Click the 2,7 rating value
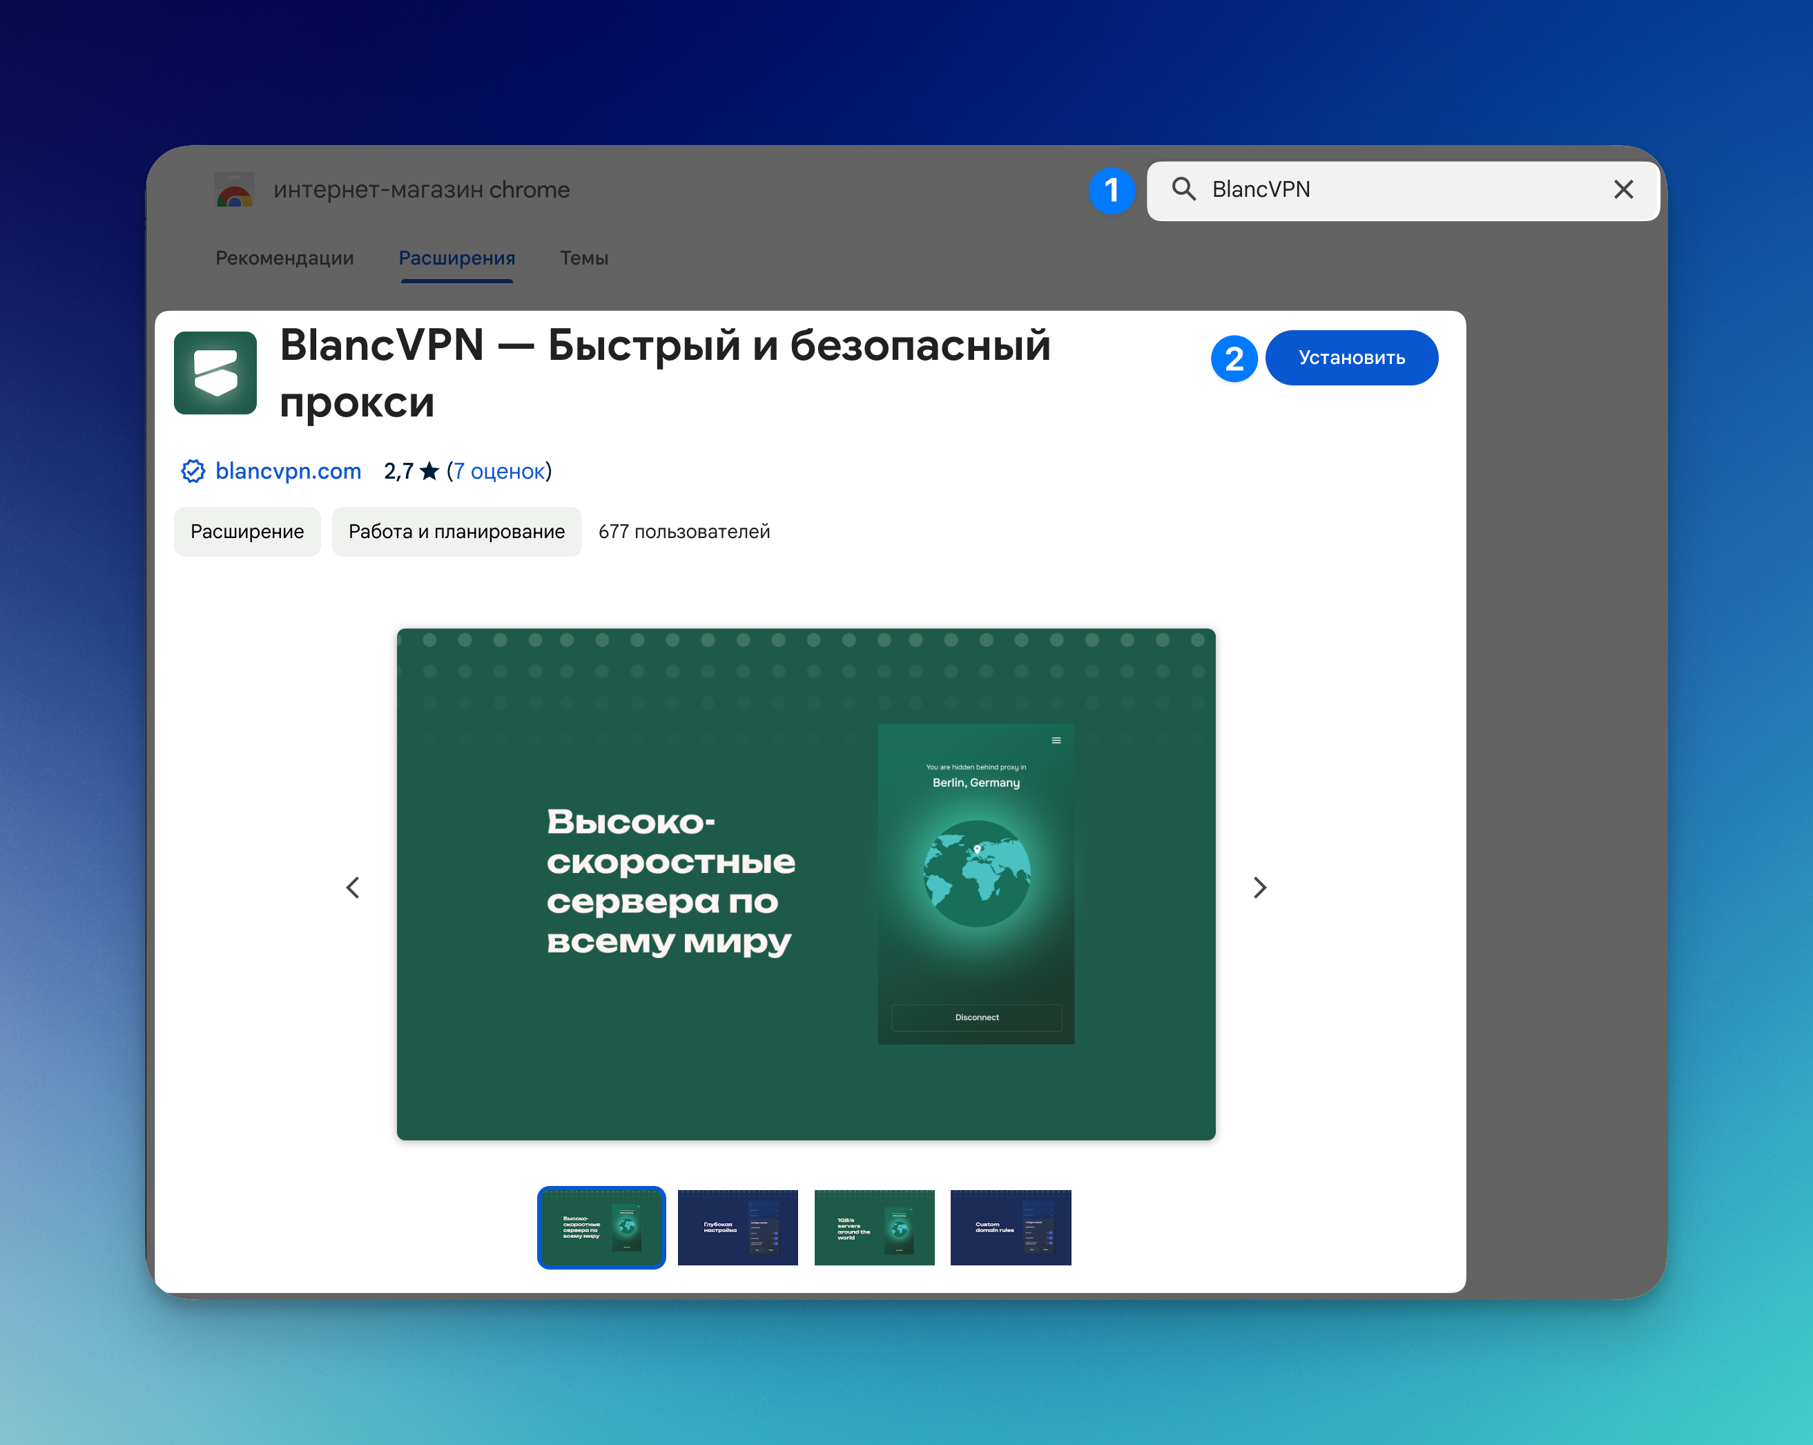1813x1445 pixels. (x=398, y=471)
